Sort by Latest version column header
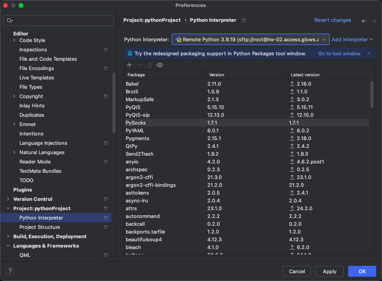The image size is (382, 281). 329,75
